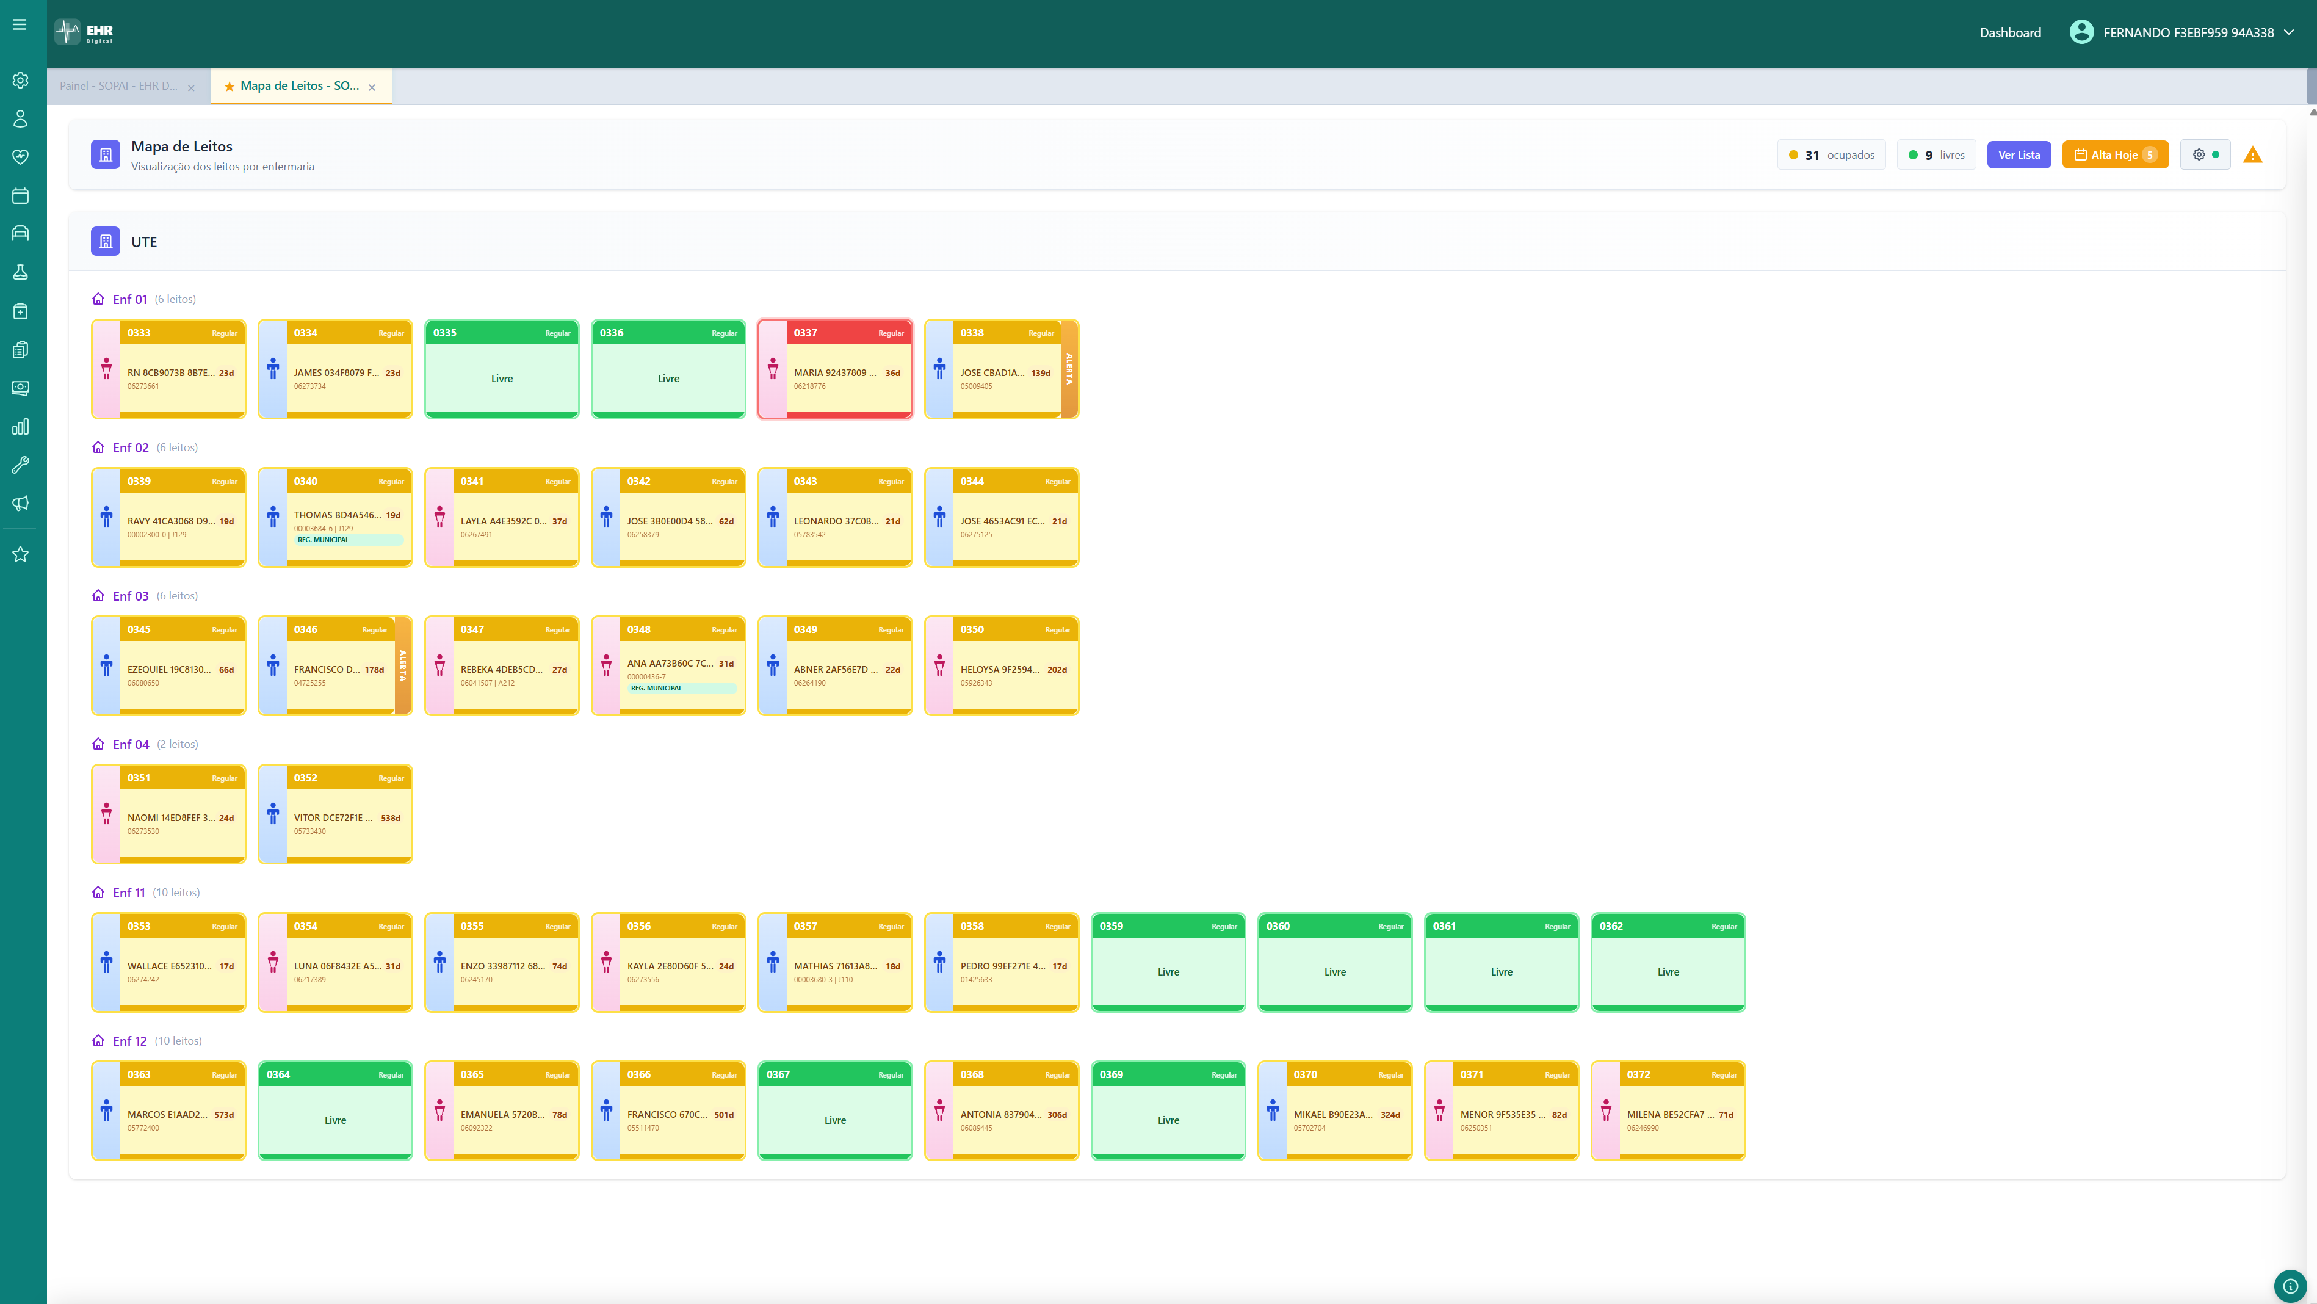The height and width of the screenshot is (1304, 2317).
Task: Open the megaphone announcements icon
Action: [21, 502]
